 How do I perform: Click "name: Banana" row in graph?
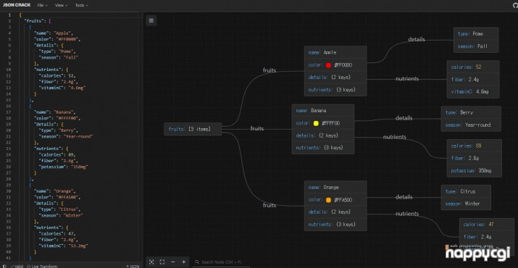pyautogui.click(x=323, y=110)
